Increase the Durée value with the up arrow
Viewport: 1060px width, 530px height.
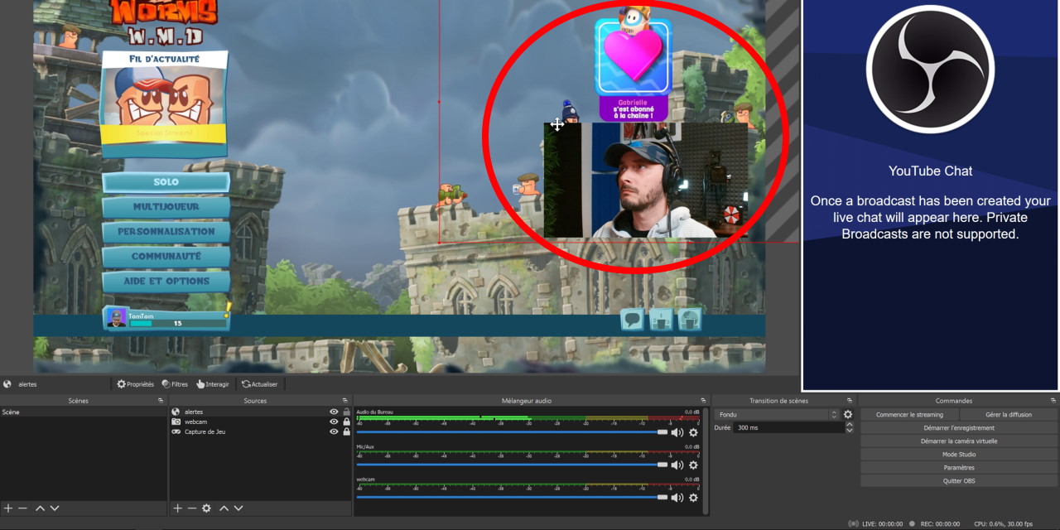tap(849, 425)
